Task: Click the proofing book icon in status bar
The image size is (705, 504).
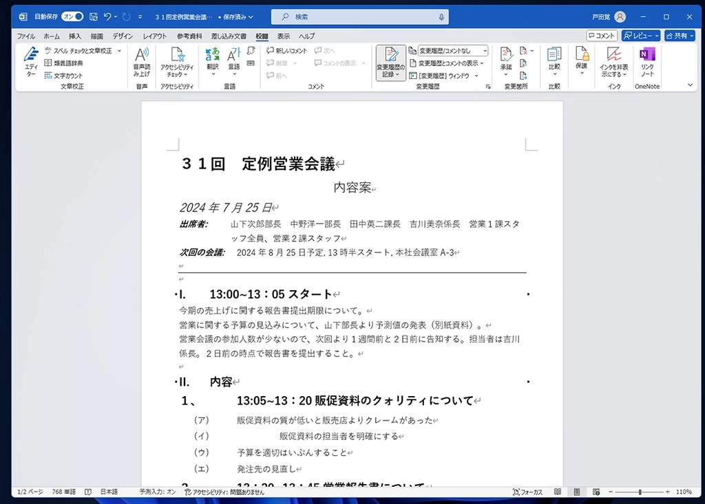Action: coord(88,492)
